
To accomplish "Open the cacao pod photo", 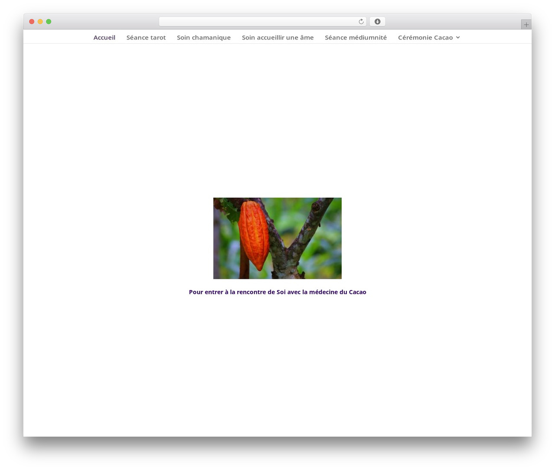I will (277, 238).
